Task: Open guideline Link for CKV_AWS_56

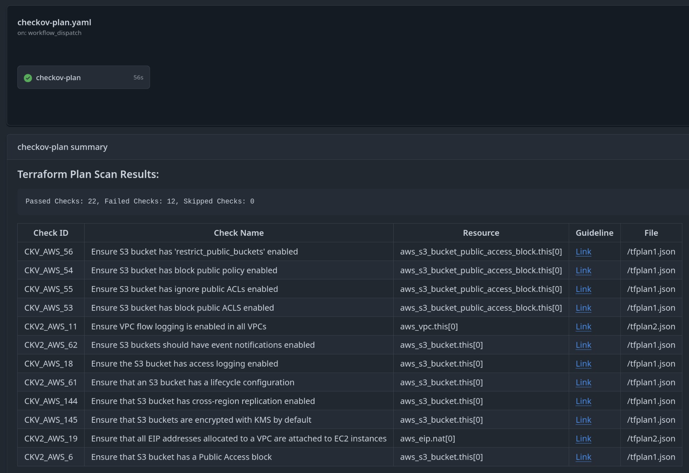Action: (x=583, y=252)
